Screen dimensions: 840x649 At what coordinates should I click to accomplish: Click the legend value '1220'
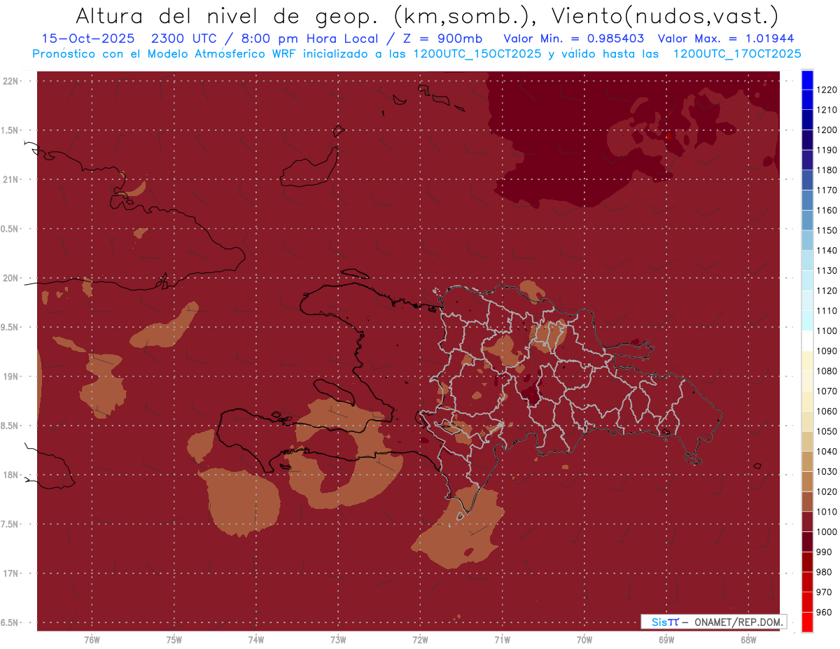click(828, 90)
